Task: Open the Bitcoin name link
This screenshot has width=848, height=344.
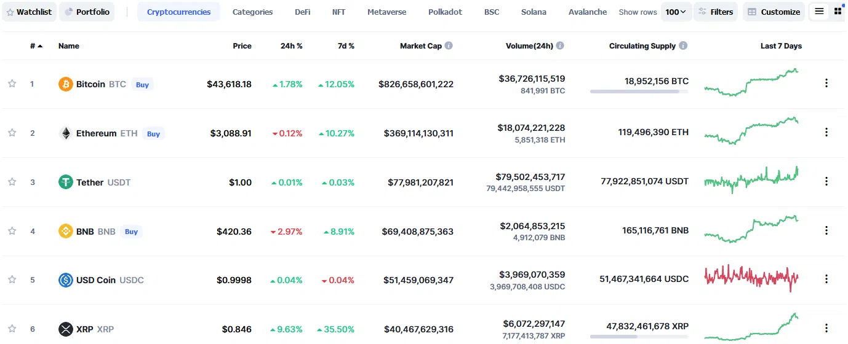Action: (90, 84)
